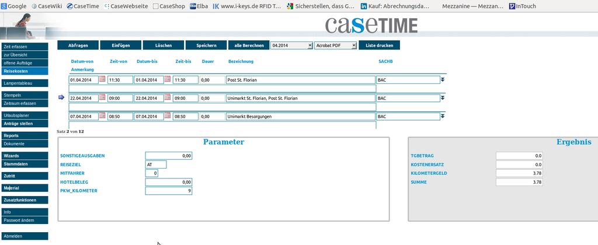Open calendar icon beside Datum-von 22.04.2014

tap(102, 97)
